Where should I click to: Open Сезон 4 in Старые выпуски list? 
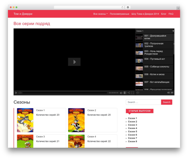(132, 128)
